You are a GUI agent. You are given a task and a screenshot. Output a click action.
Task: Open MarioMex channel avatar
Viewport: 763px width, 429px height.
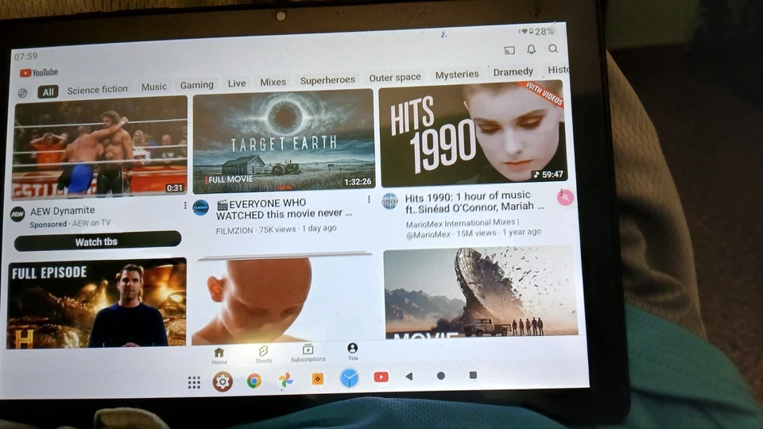click(389, 200)
